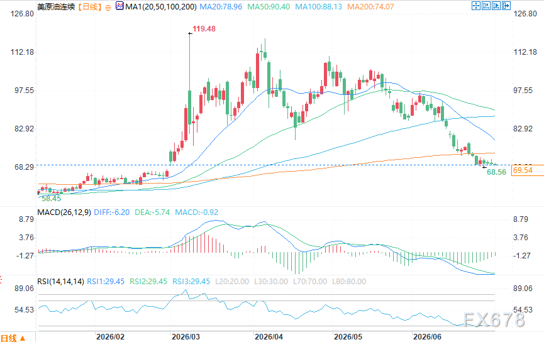Screen dimensions: 544x342
Task: Select the MACD(26,12,9) indicator title
Action: pos(64,212)
